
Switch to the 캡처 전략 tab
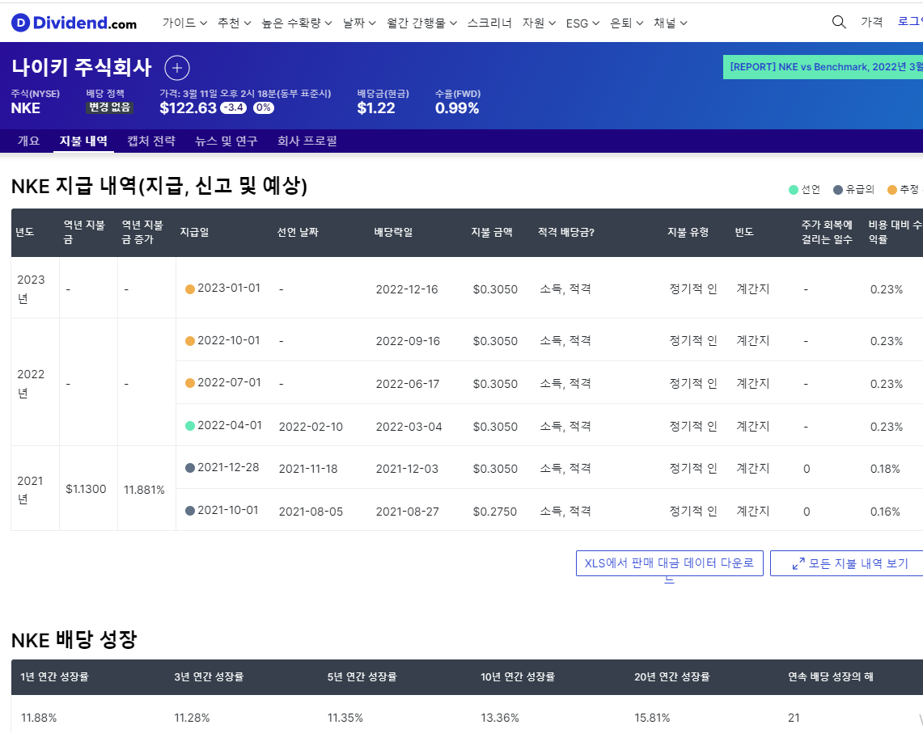click(x=151, y=141)
